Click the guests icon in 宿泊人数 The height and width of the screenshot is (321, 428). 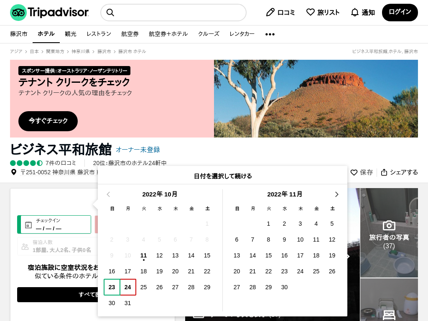pos(25,247)
